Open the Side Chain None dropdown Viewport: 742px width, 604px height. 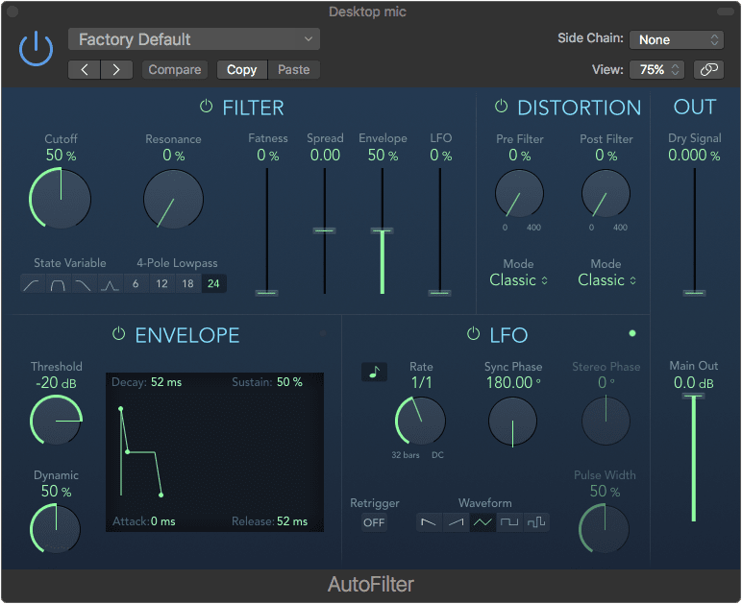coord(677,39)
